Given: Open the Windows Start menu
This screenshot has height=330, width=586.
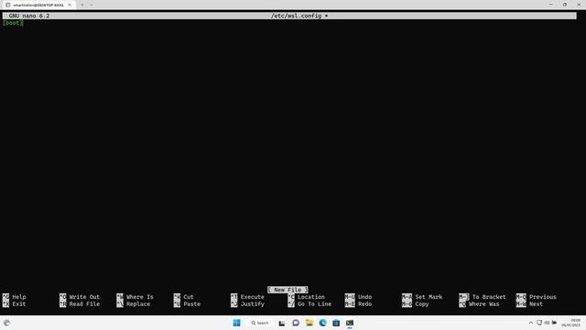Looking at the screenshot, I should pos(236,323).
